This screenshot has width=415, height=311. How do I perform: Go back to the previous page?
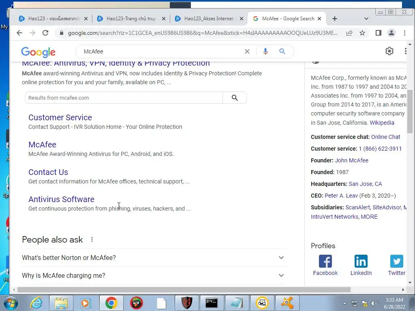coord(19,33)
